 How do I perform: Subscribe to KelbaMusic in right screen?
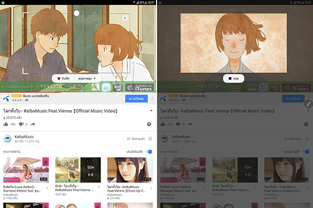pyautogui.click(x=293, y=139)
